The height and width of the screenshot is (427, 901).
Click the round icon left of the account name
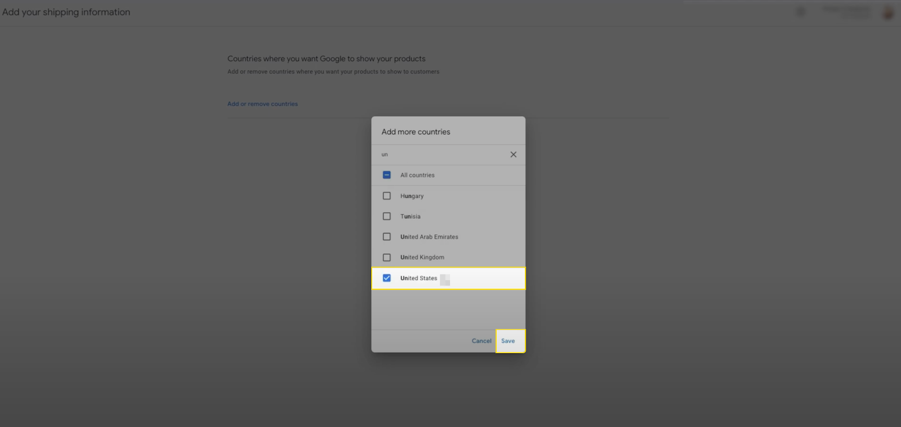(x=801, y=12)
